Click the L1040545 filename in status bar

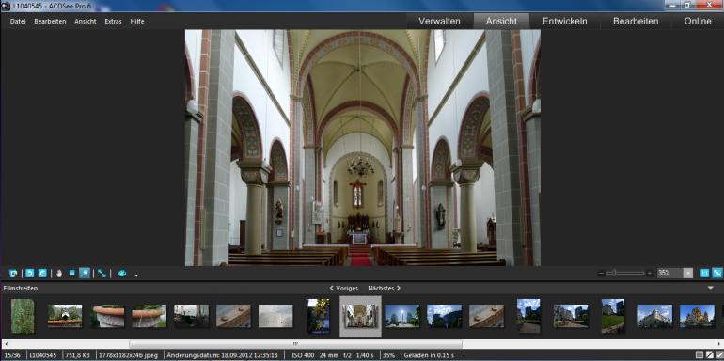pos(42,355)
